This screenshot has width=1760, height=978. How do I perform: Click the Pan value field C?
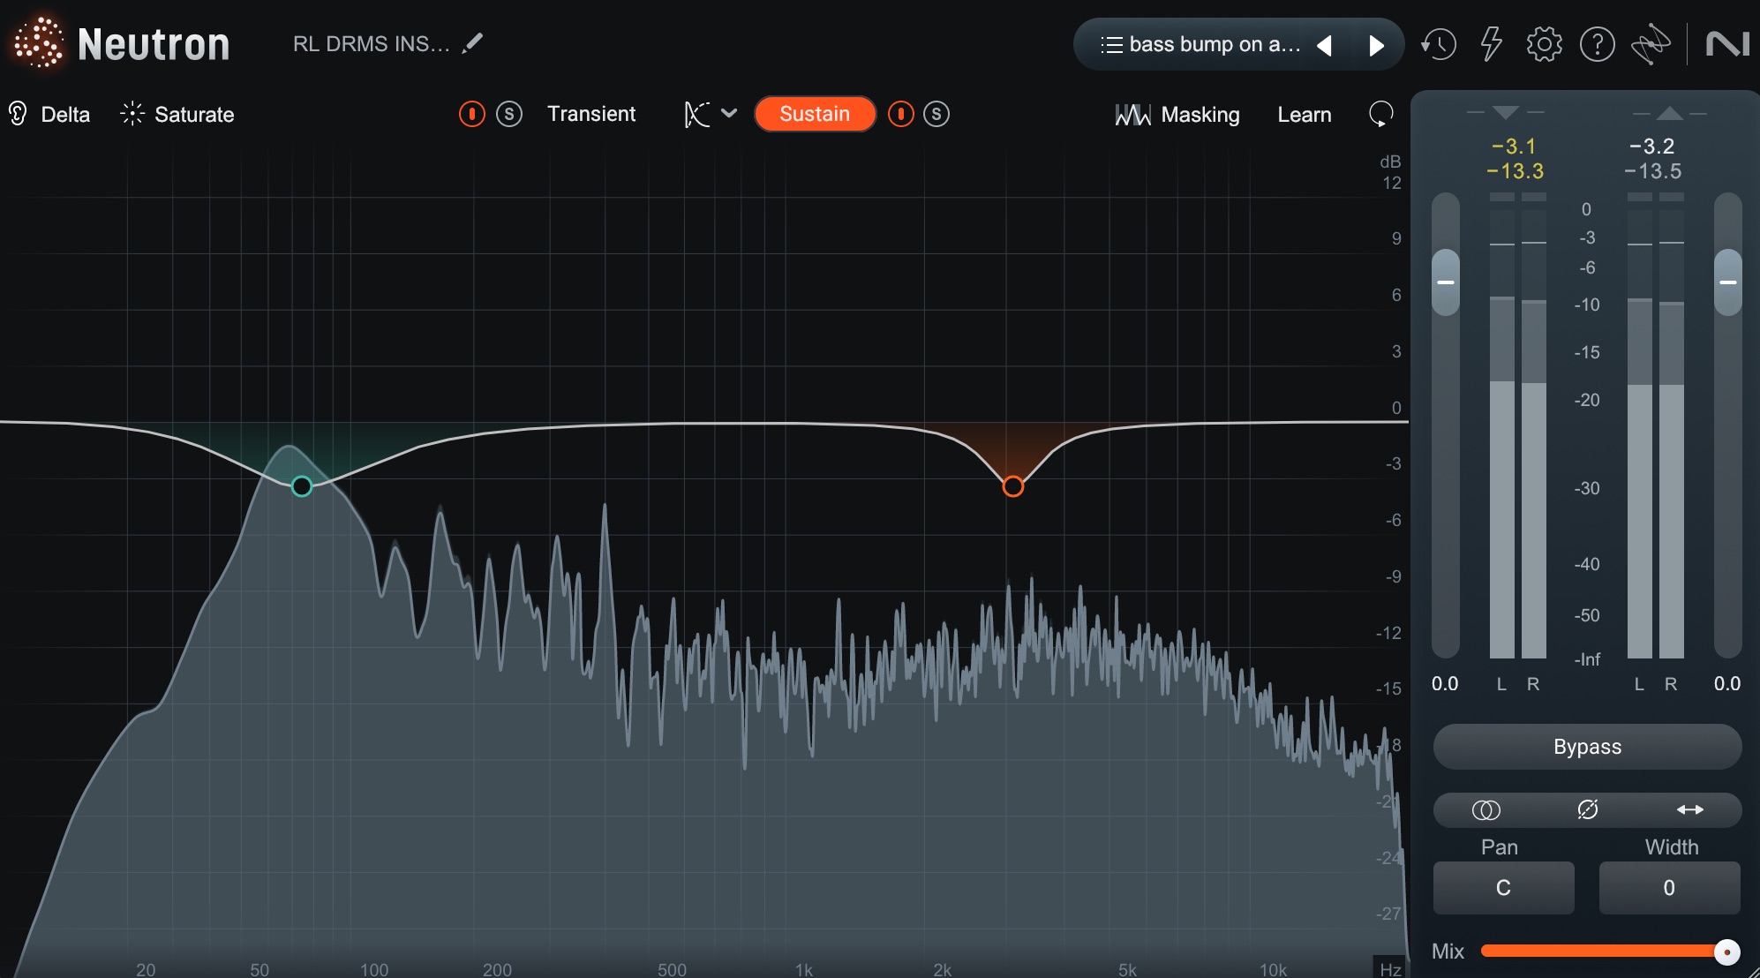(1503, 888)
